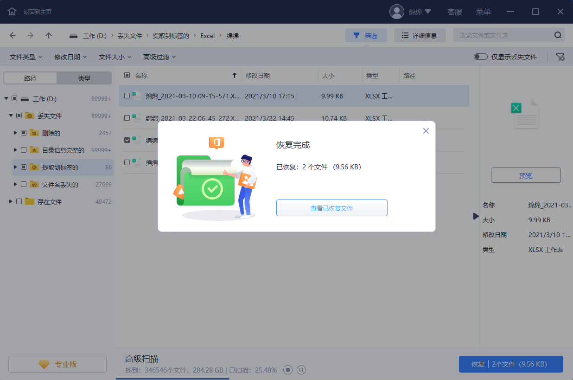Stop the advanced scan with the stop icon
The height and width of the screenshot is (380, 573).
click(x=288, y=370)
